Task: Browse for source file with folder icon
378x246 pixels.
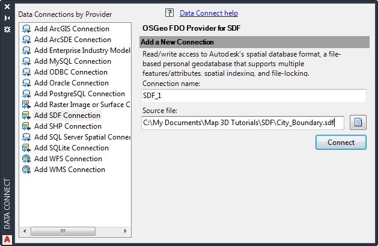Action: point(358,123)
